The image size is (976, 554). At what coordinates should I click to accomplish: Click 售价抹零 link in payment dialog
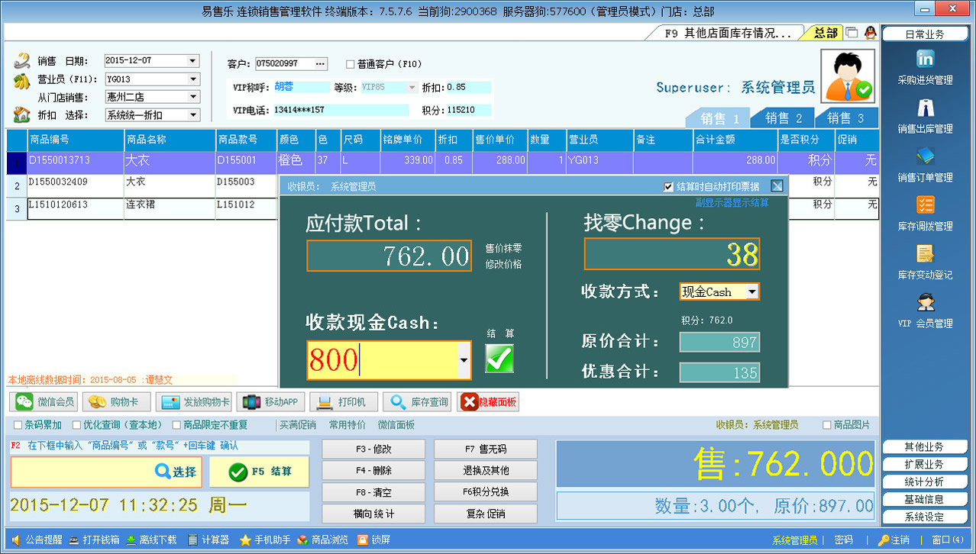[x=504, y=248]
